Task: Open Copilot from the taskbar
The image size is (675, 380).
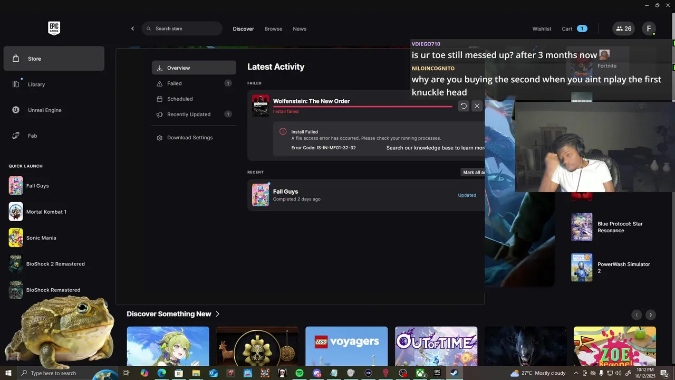Action: click(x=144, y=373)
